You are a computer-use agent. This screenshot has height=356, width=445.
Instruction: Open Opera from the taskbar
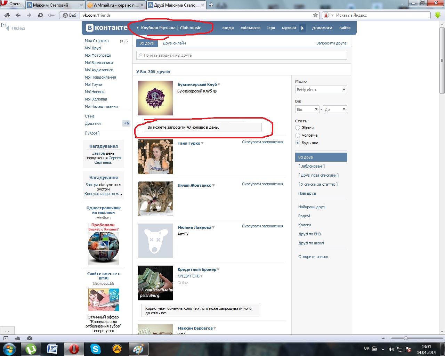point(74,349)
